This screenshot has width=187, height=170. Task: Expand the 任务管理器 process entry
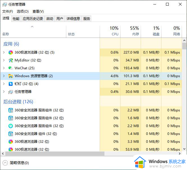4,92
